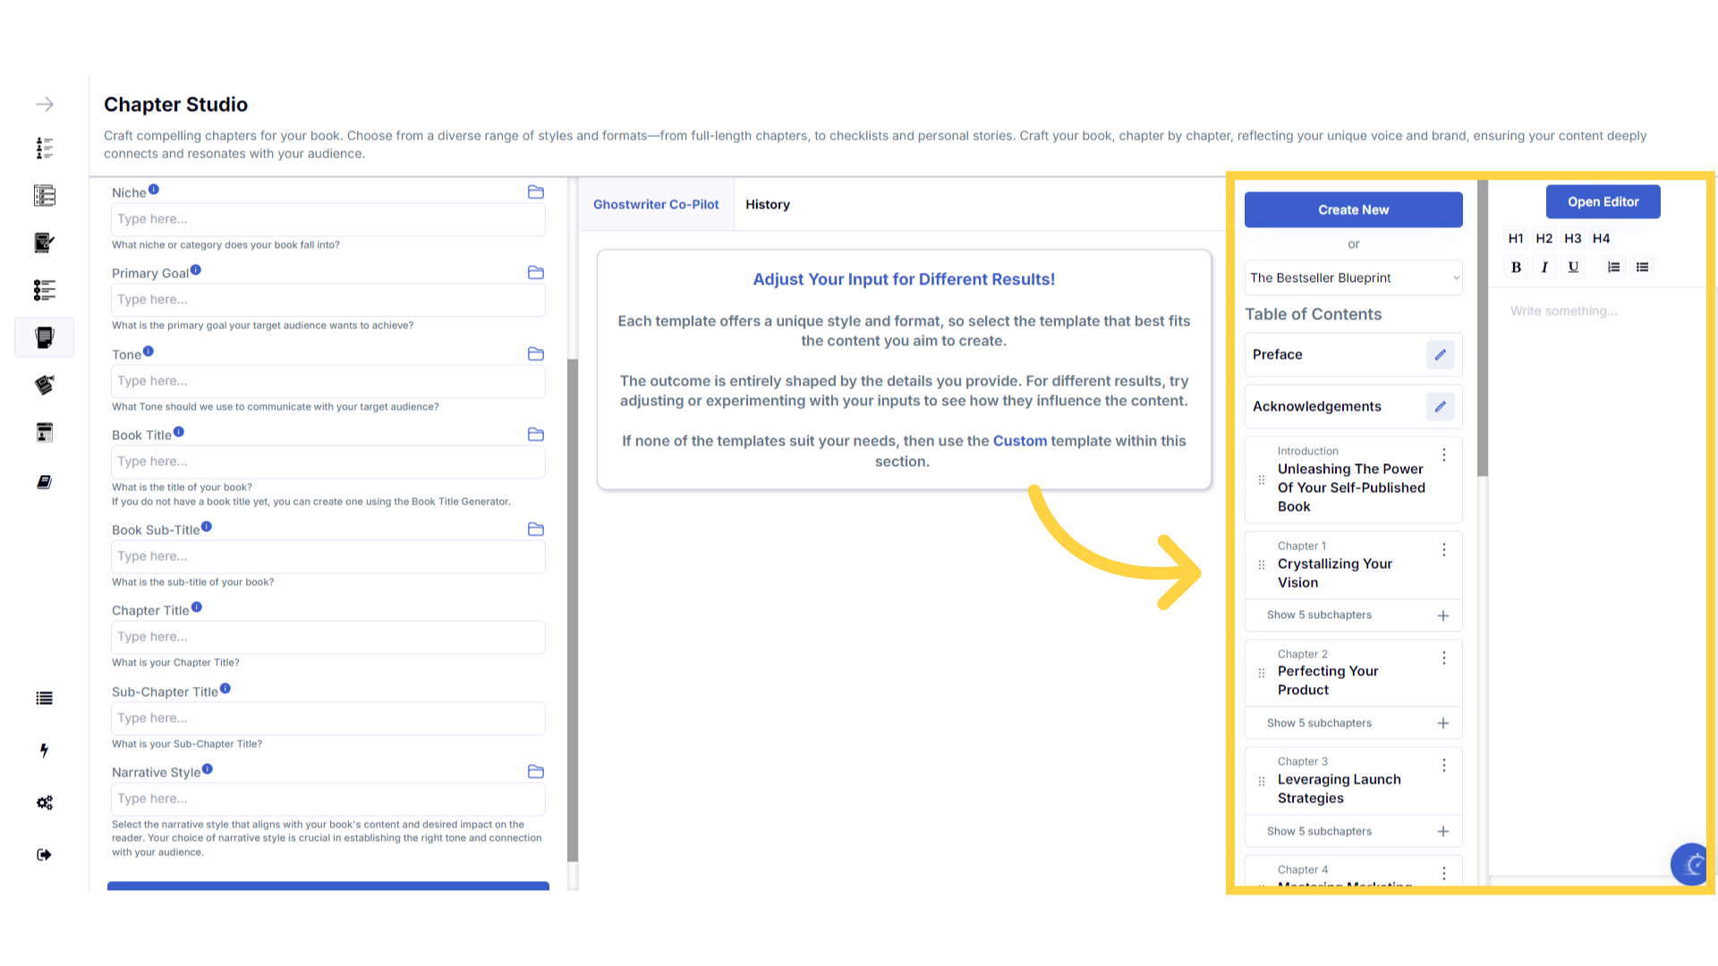Click the underline formatting icon

point(1573,267)
